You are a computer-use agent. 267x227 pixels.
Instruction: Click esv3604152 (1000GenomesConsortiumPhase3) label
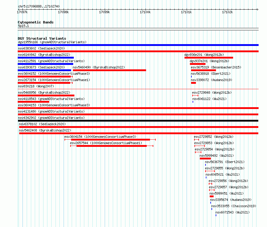pos(54,74)
